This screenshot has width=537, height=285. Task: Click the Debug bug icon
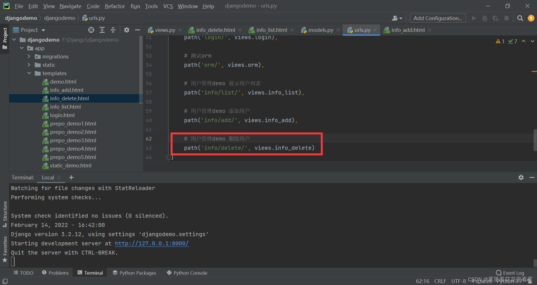click(485, 18)
